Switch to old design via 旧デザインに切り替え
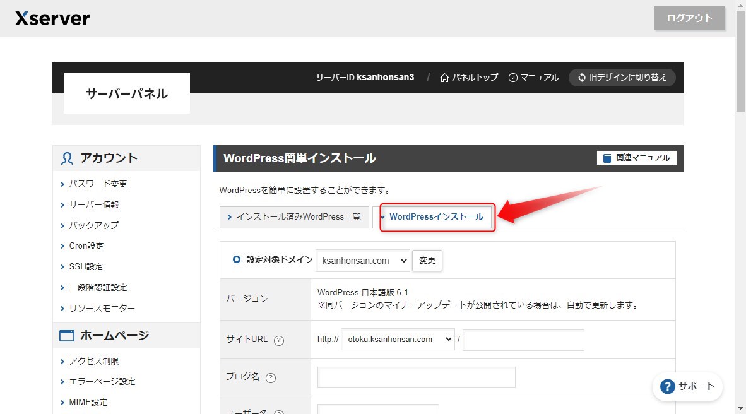 622,77
